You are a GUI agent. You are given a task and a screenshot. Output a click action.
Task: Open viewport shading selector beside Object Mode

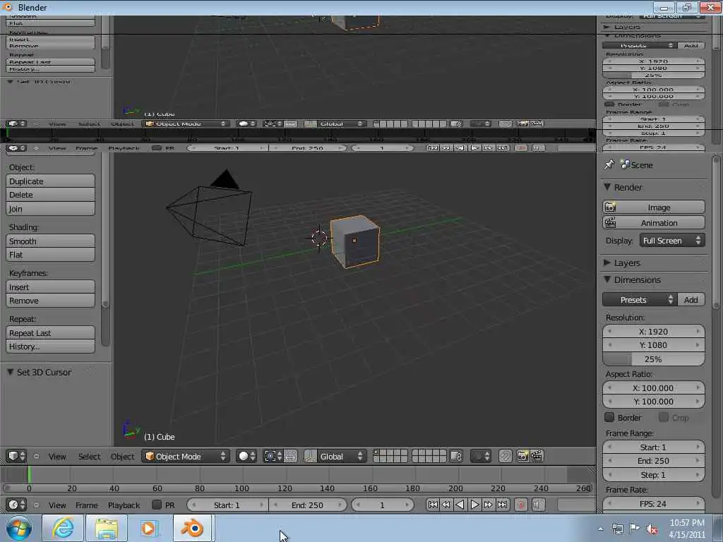[x=246, y=457]
